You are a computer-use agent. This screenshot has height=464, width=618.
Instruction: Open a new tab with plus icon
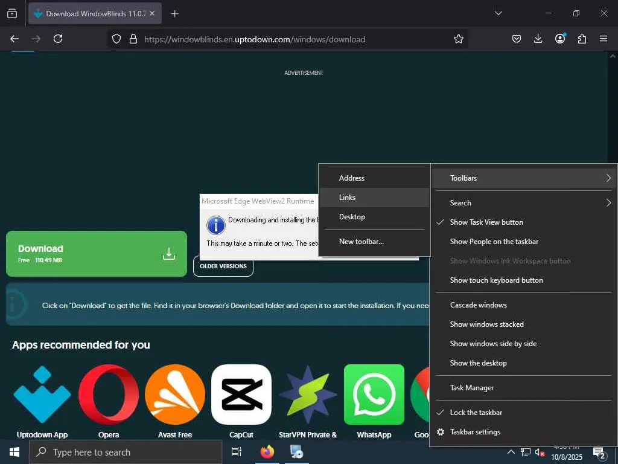point(174,14)
